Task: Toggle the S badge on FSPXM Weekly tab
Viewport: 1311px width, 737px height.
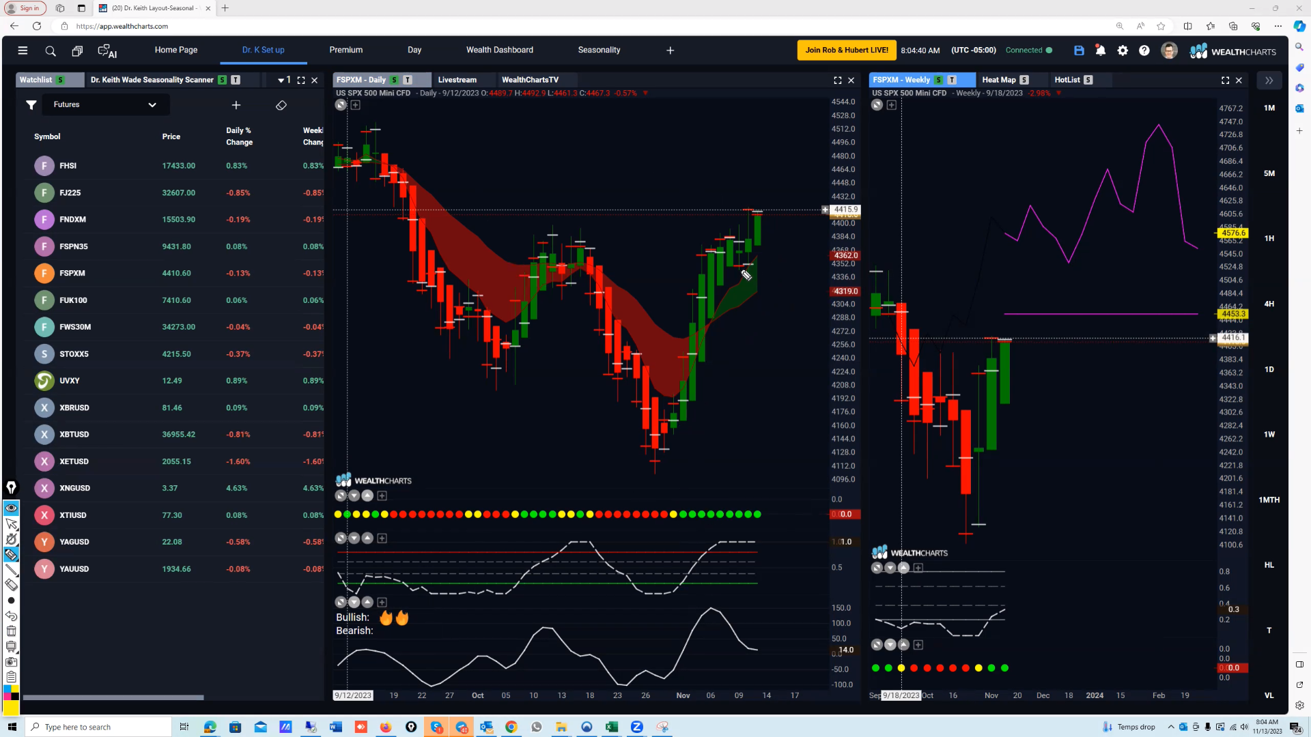Action: click(939, 80)
